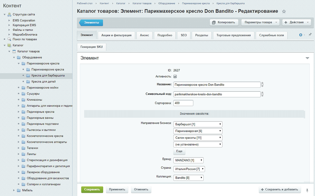Switch to SEO tab
The height and width of the screenshot is (196, 315).
pyautogui.click(x=184, y=35)
